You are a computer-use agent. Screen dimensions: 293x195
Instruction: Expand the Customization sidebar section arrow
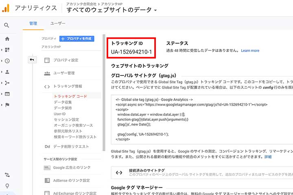(x=2, y=50)
